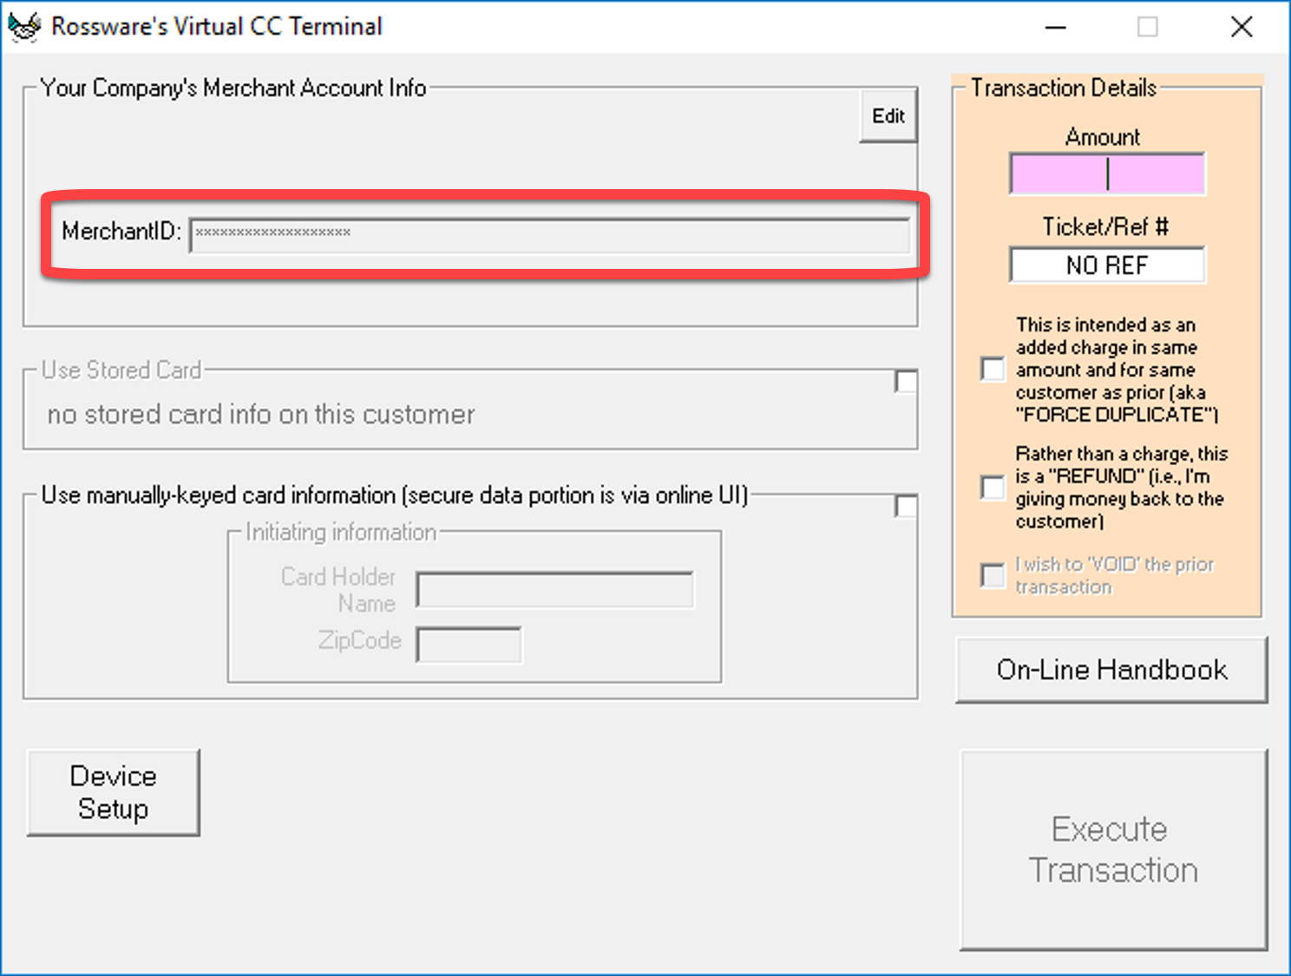This screenshot has height=976, width=1291.
Task: Focus the MerchantID masked field
Action: click(x=550, y=234)
